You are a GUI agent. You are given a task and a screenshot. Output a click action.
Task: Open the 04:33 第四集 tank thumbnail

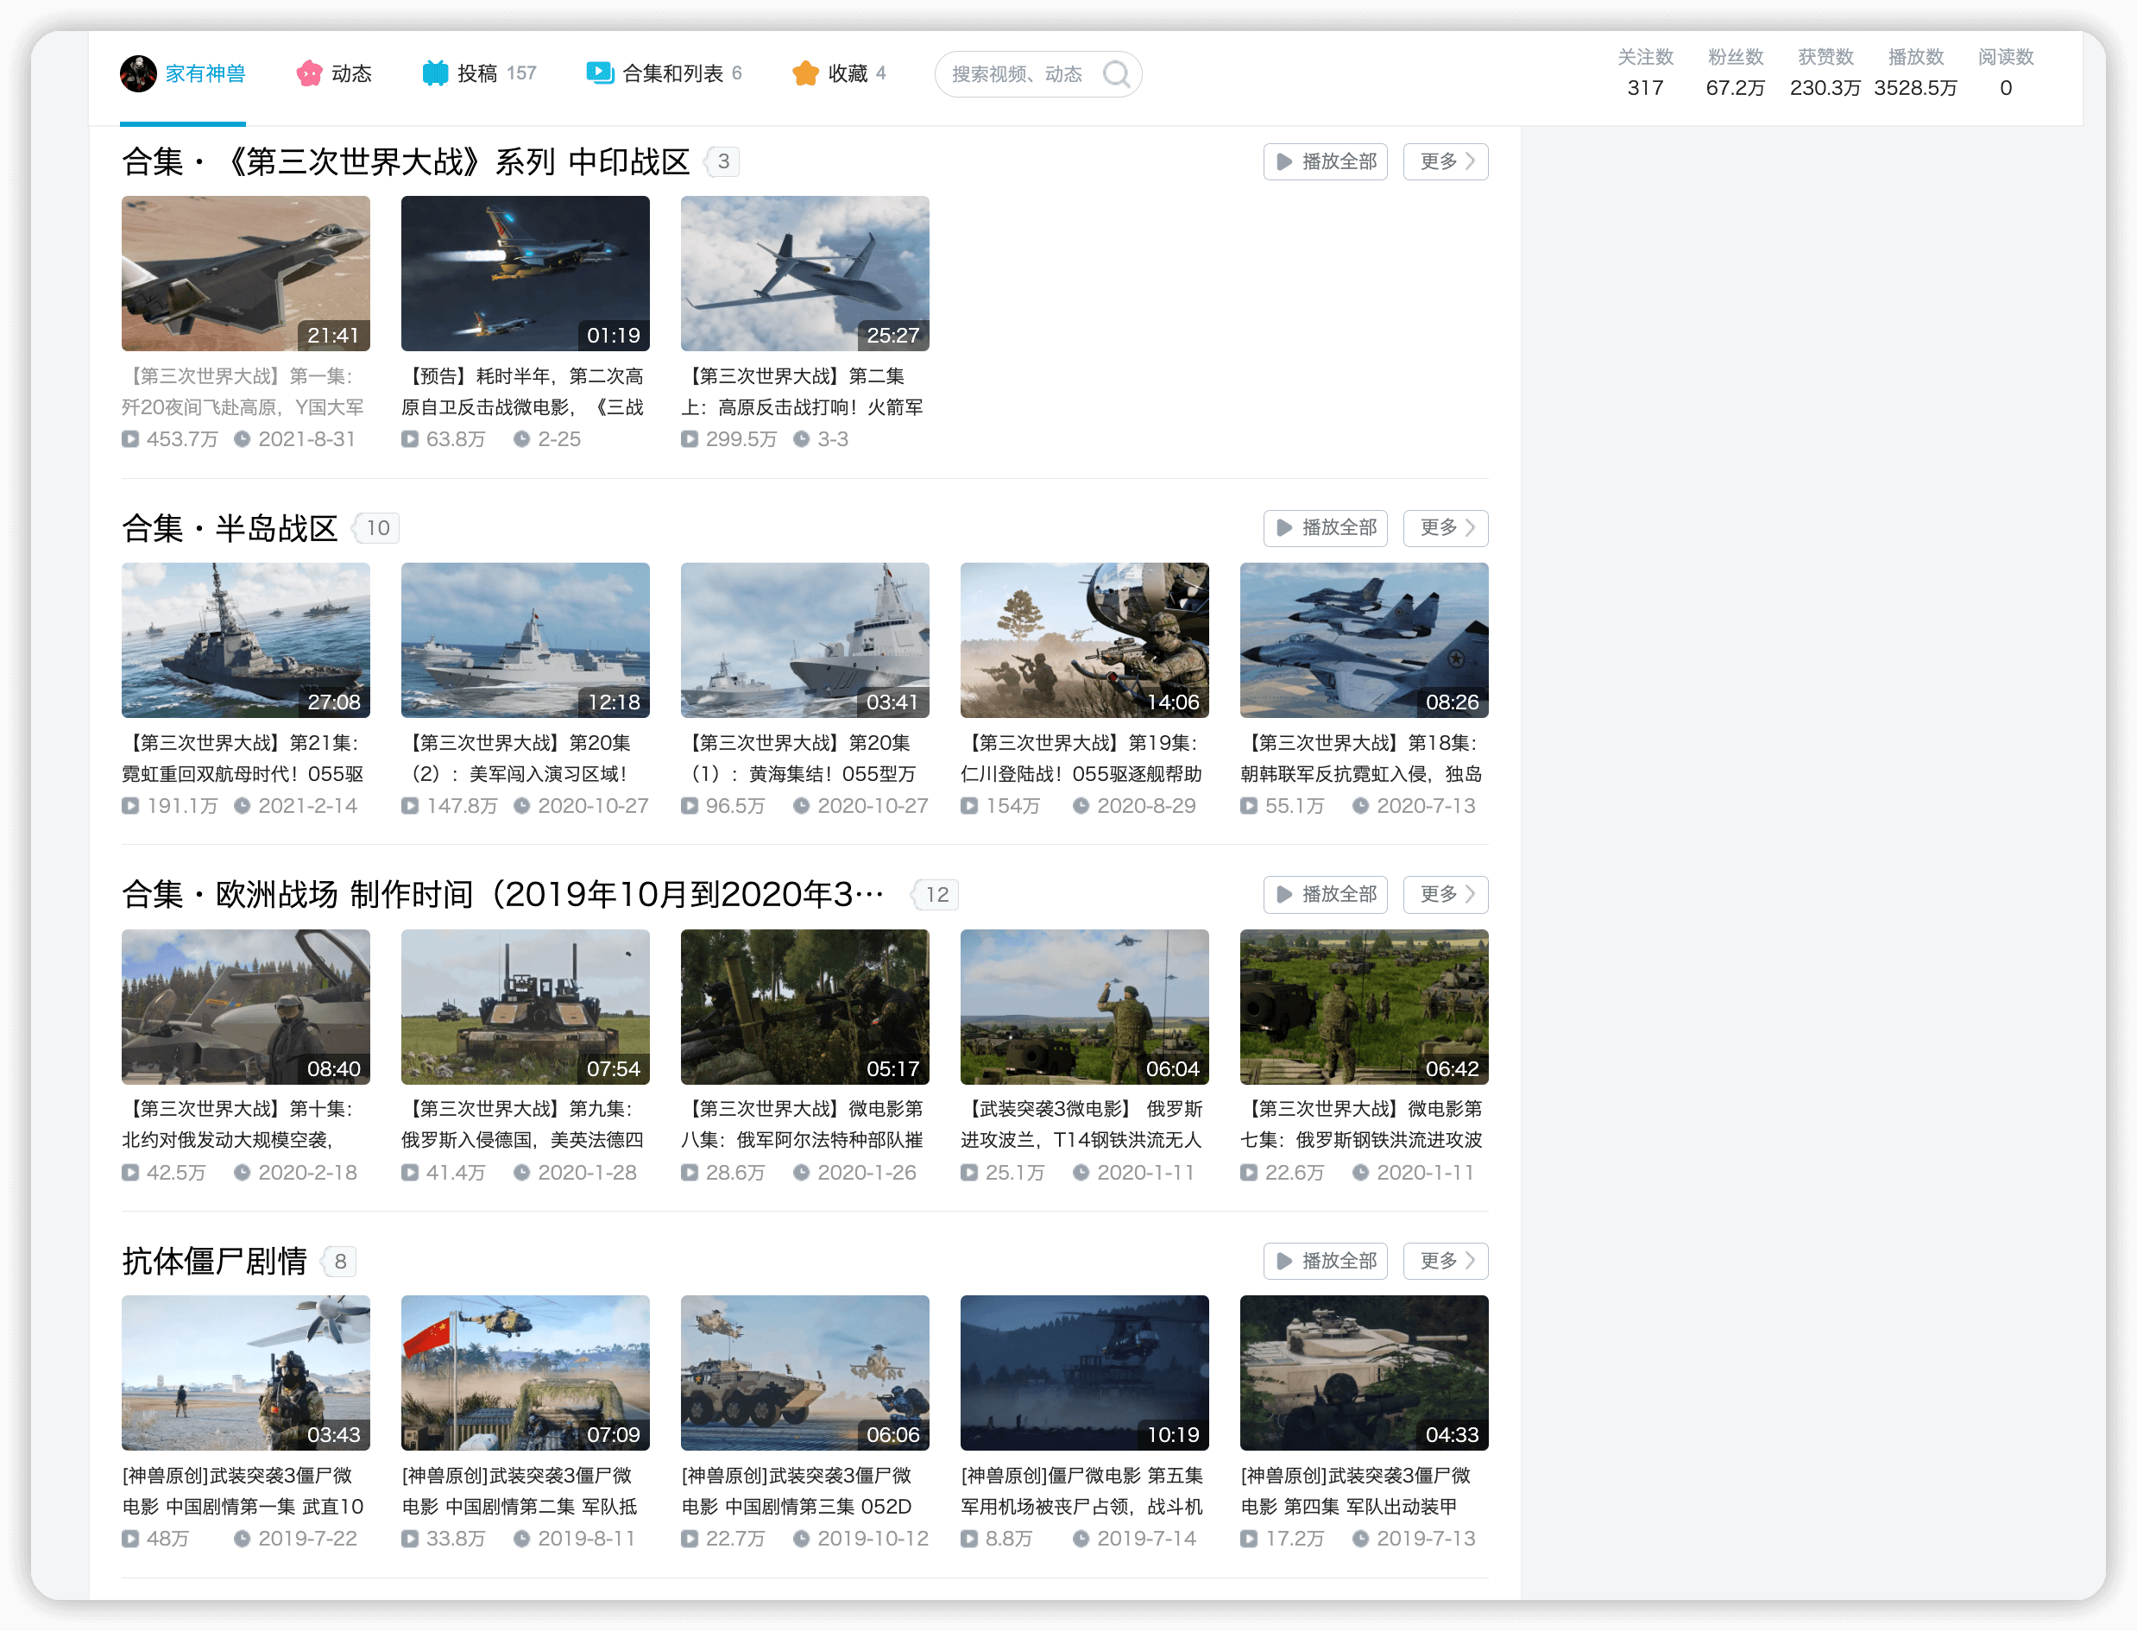tap(1365, 1374)
